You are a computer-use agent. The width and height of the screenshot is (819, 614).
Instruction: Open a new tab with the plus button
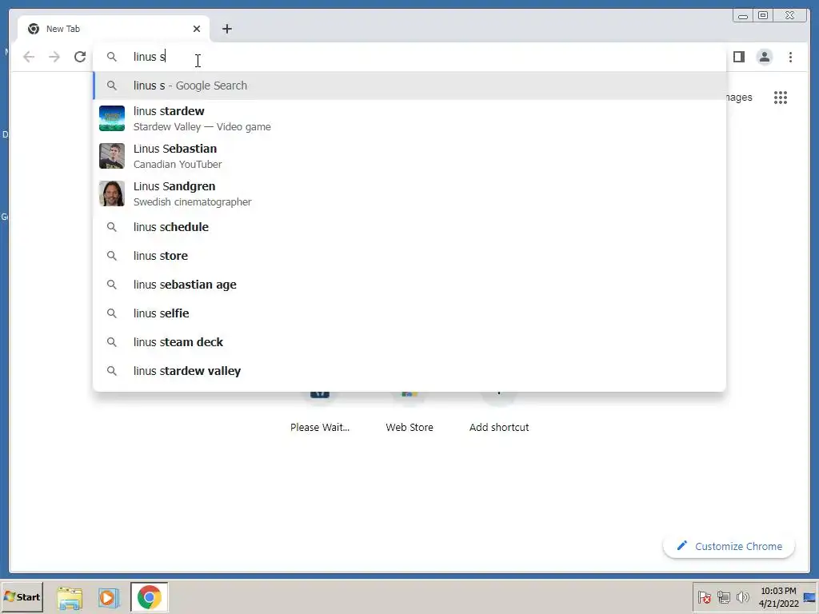(226, 29)
